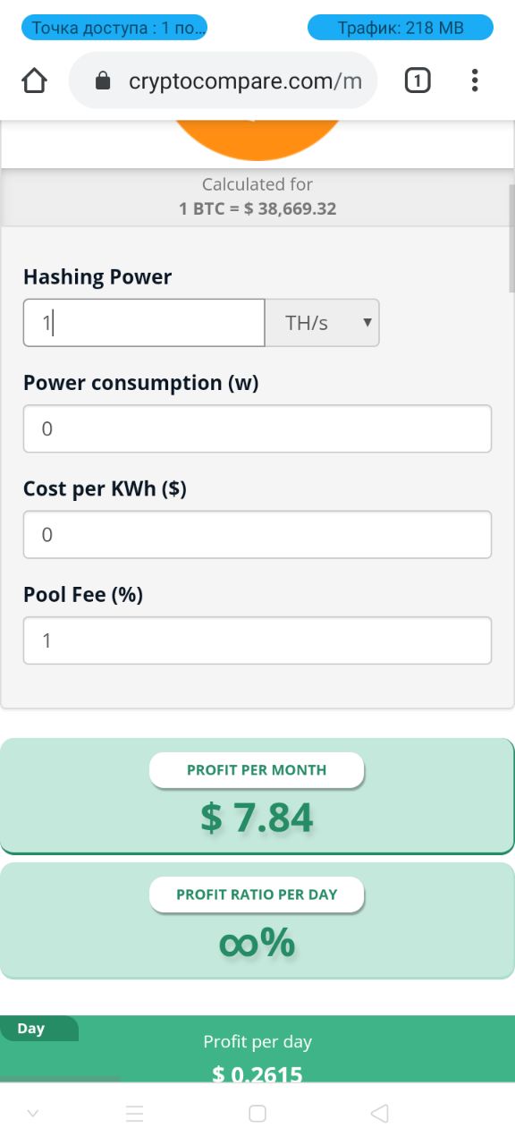Tap the padlock site security icon
Screen dimensions: 515x1145
pyautogui.click(x=102, y=81)
